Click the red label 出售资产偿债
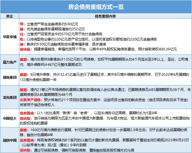This screenshot has height=153, width=192. 30,100
